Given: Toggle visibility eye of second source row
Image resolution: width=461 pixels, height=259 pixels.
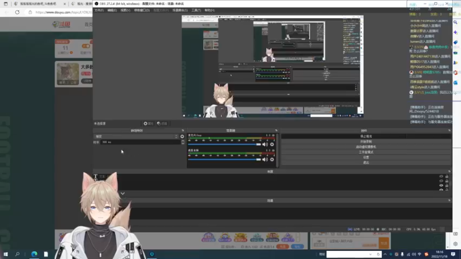Looking at the screenshot, I should click(441, 181).
